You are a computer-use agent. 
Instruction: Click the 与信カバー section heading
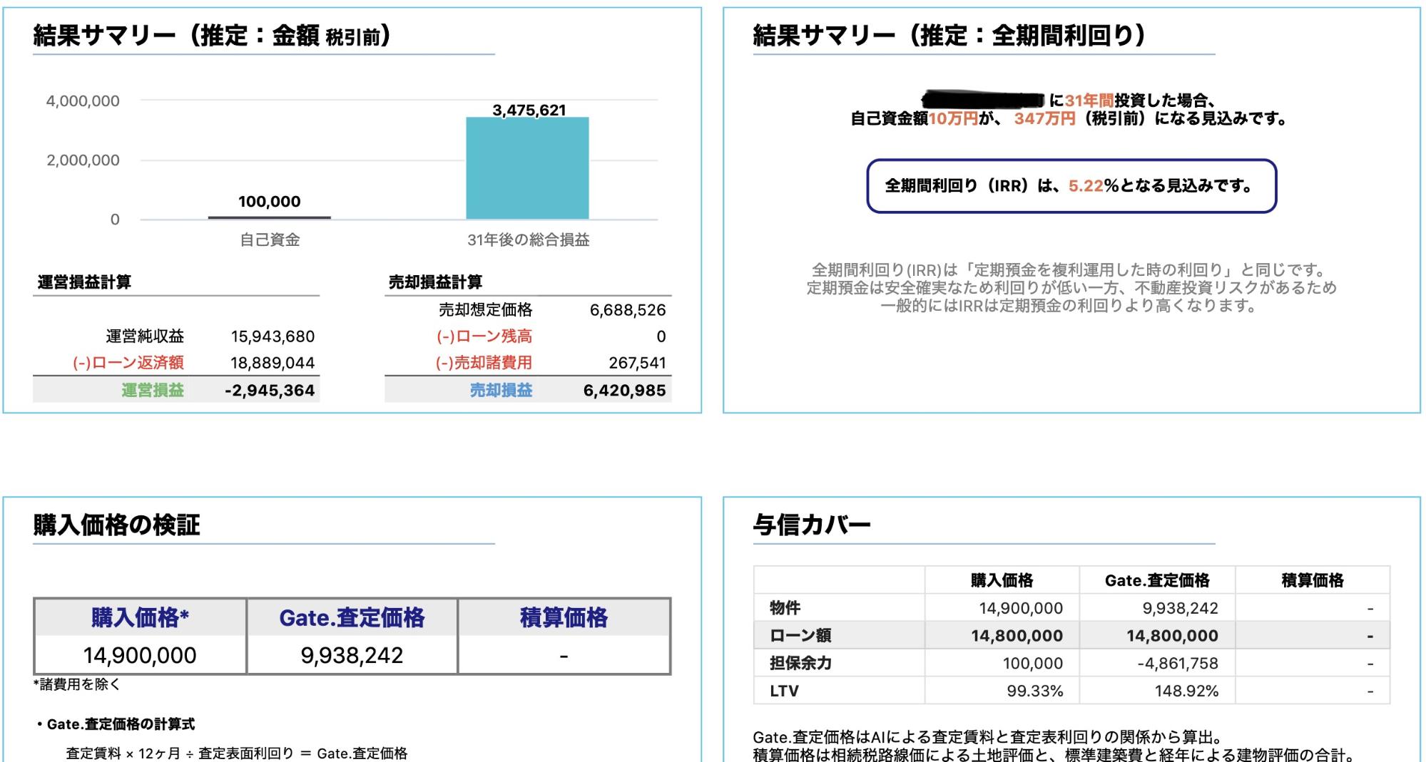pyautogui.click(x=812, y=525)
